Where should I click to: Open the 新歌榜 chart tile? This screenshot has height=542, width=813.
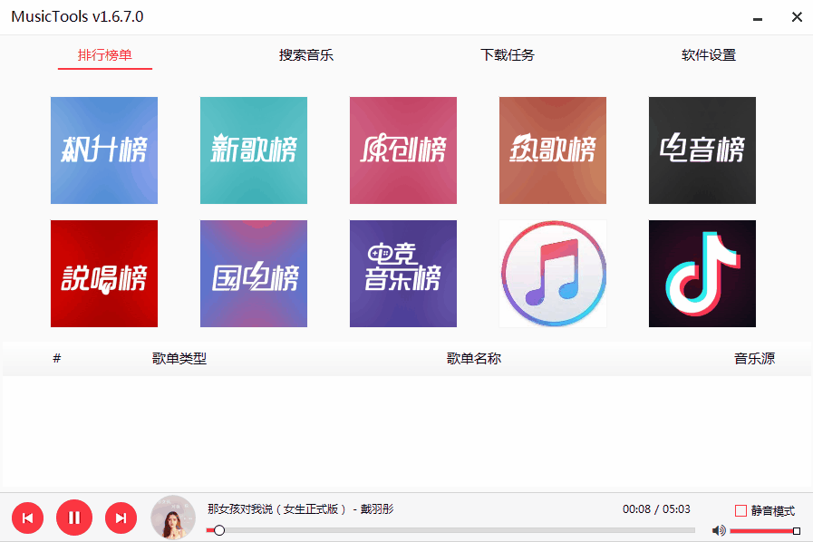(x=254, y=150)
